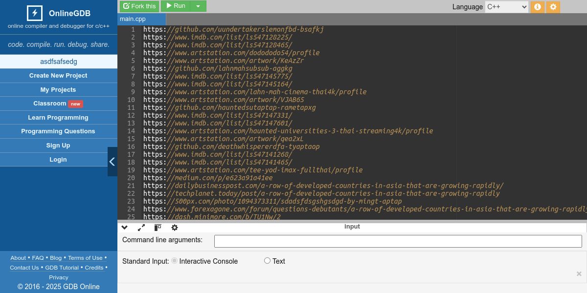Image resolution: width=587 pixels, height=293 pixels.
Task: Open the Language dropdown showing C++
Action: coord(506,7)
